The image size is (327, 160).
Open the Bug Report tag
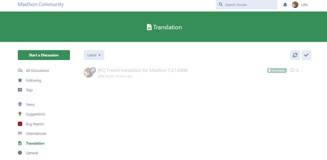coord(35,124)
